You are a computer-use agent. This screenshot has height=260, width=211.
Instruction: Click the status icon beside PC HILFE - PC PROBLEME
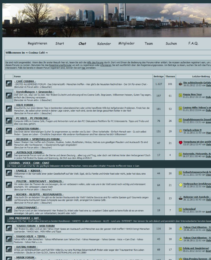tap(9, 121)
